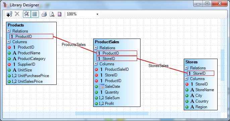
Task: Click the ProductSales table title
Action: click(x=107, y=42)
